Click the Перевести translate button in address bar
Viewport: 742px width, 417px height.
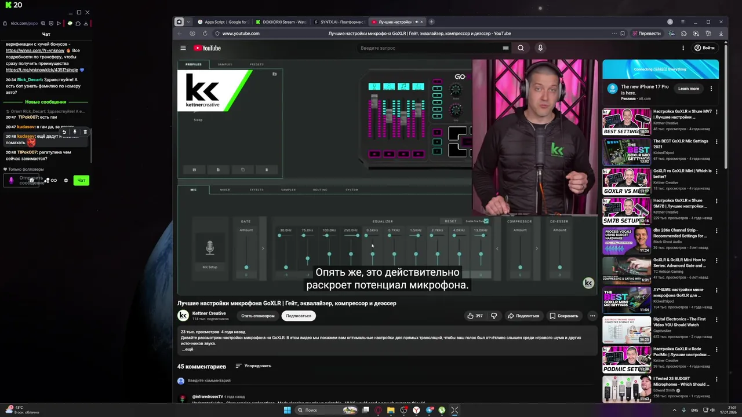(646, 34)
